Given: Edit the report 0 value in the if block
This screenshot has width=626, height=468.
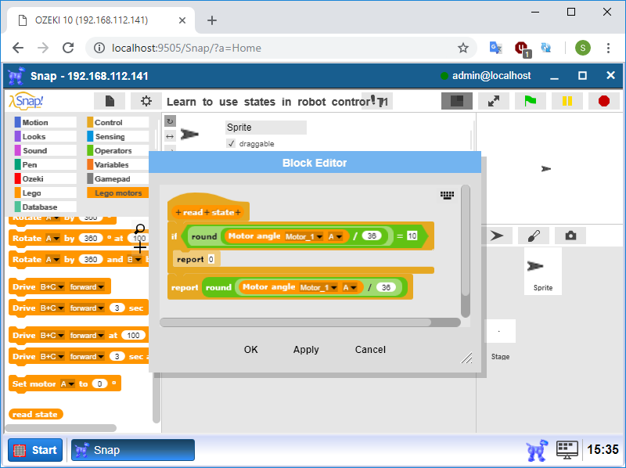Looking at the screenshot, I should tap(210, 260).
